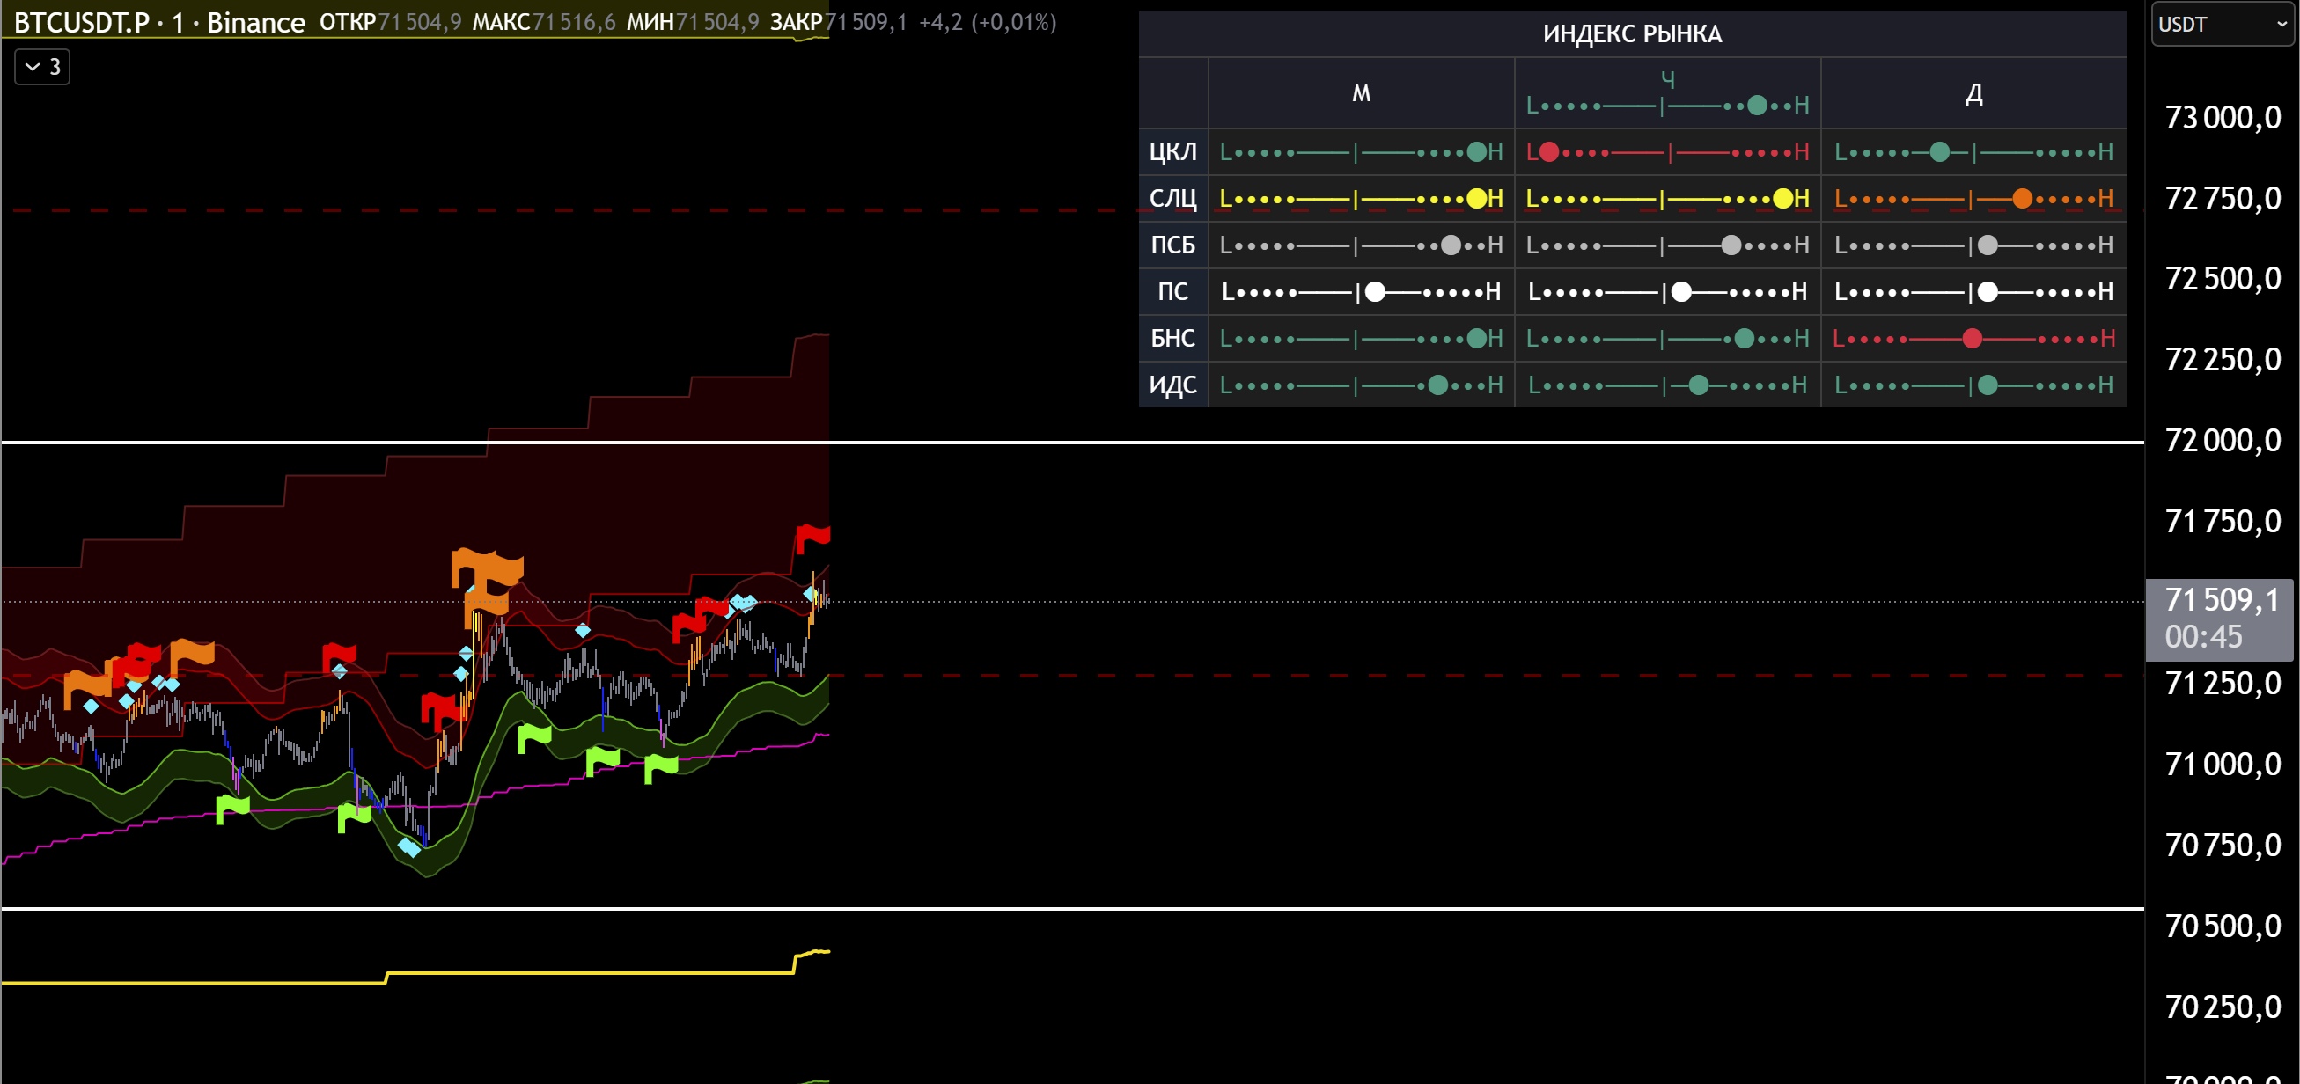The width and height of the screenshot is (2300, 1084).
Task: Click the orange dot in СЛЦ row Д column
Action: (x=2023, y=198)
